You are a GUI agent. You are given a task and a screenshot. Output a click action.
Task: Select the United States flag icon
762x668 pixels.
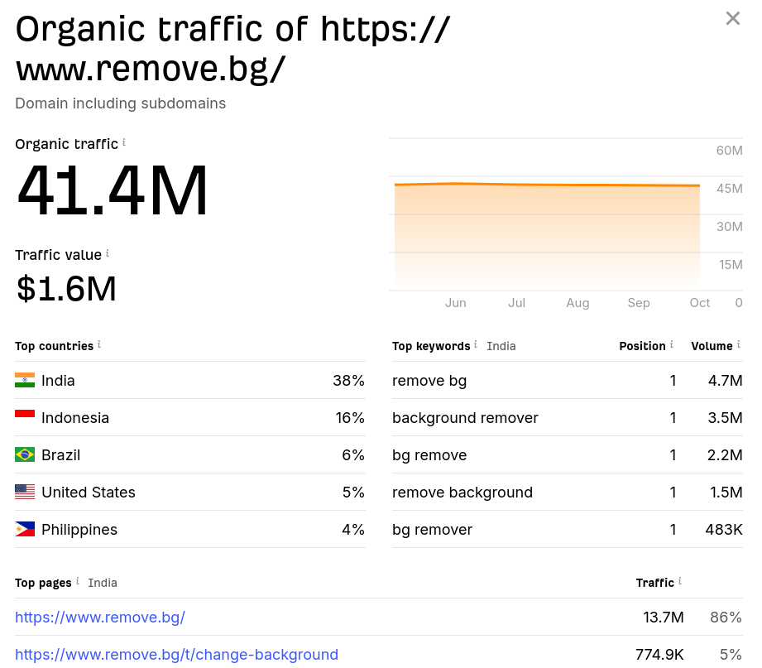tap(25, 492)
